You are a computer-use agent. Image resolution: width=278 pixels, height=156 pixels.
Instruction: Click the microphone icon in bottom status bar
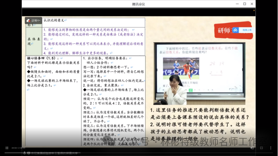tap(24, 153)
